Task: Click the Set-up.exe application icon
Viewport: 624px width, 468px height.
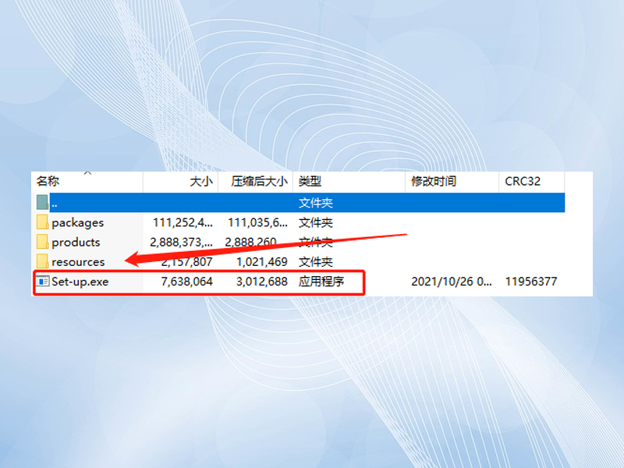Action: (42, 281)
